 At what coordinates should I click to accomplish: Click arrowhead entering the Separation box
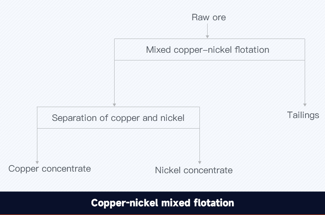pos(115,105)
